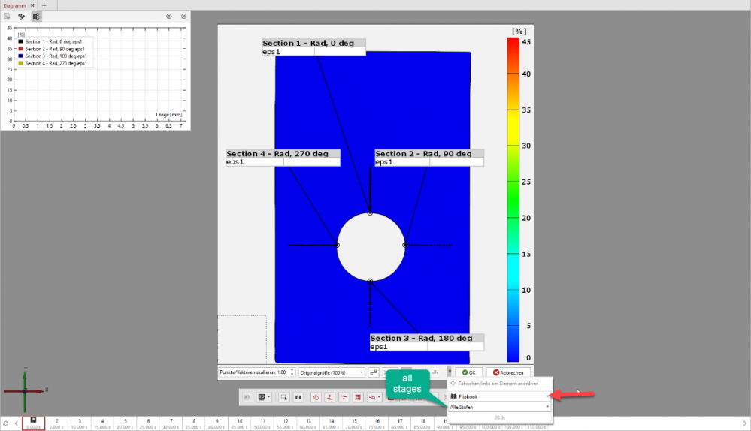Image resolution: width=751 pixels, height=431 pixels.
Task: Add a new tab with the plus icon
Action: [x=44, y=5]
